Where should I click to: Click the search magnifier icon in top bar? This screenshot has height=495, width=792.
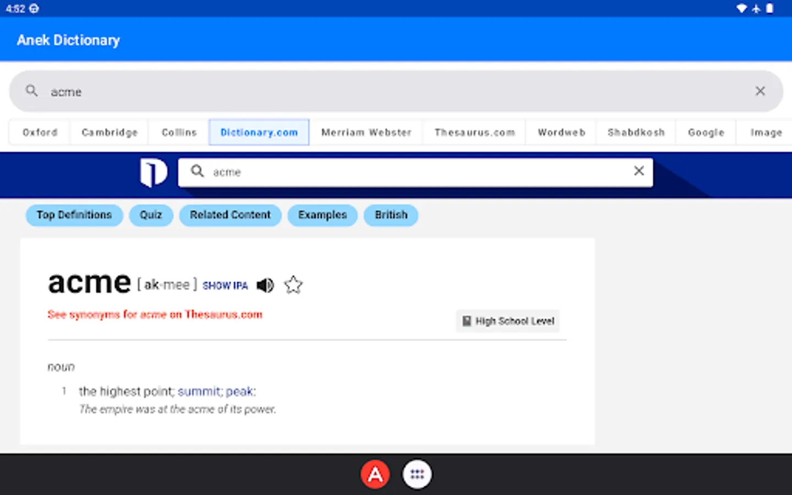point(32,91)
